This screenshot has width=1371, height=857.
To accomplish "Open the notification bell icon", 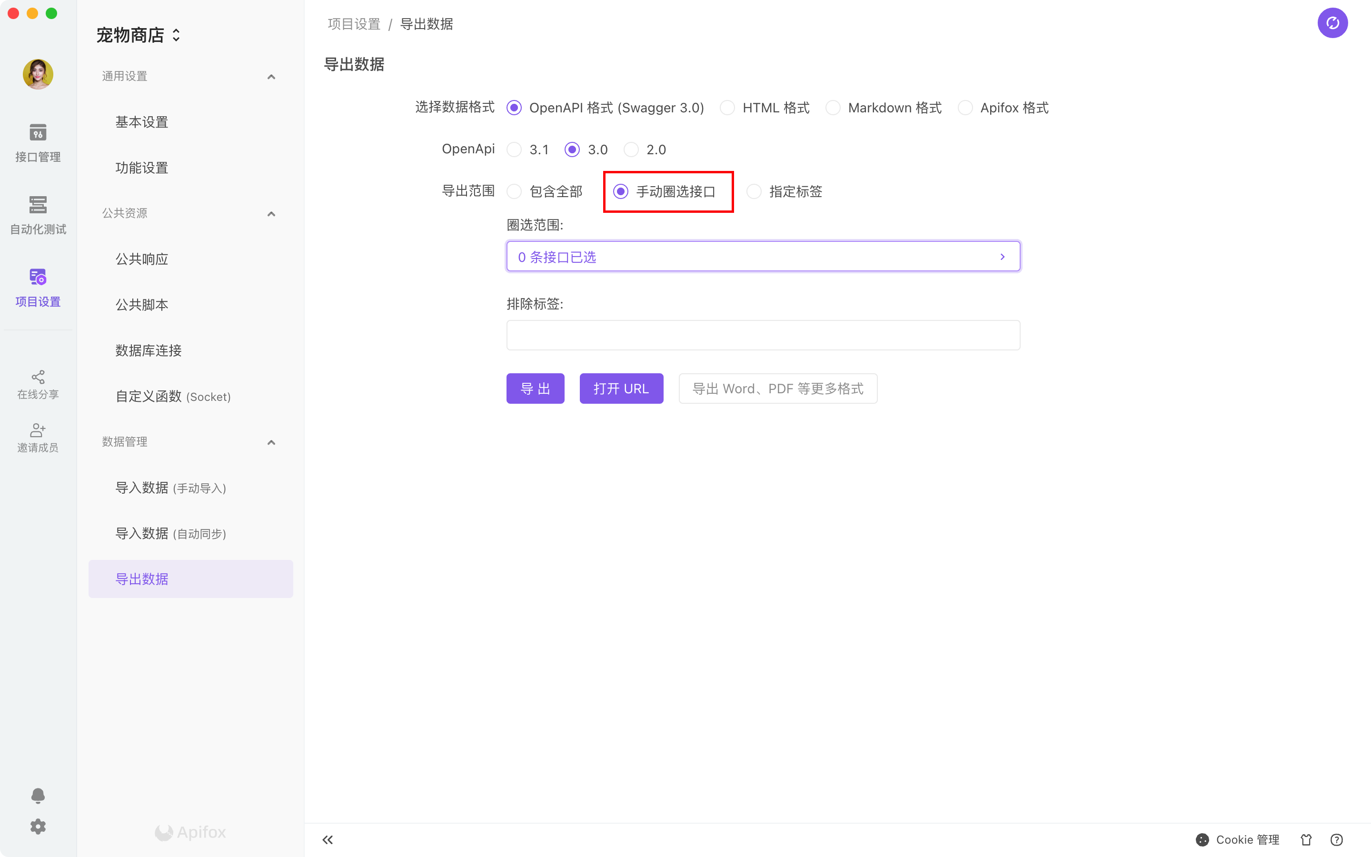I will pos(38,795).
